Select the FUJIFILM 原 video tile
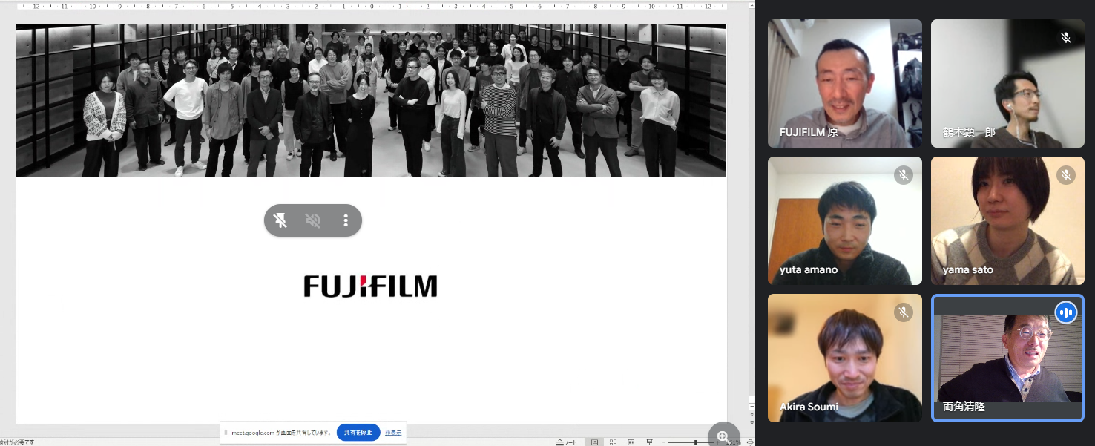 (844, 83)
